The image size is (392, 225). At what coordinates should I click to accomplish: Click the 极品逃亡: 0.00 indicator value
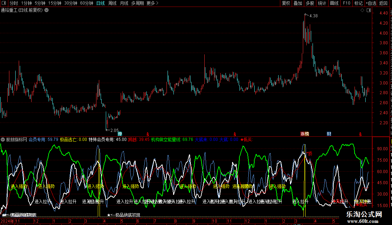click(74, 140)
